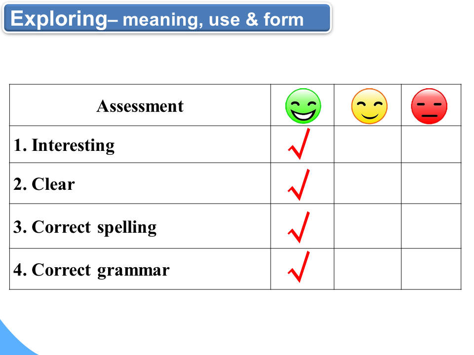Screen dimensions: 474x355
Task: Click the checkmark in Correct grammar row
Action: 299,268
